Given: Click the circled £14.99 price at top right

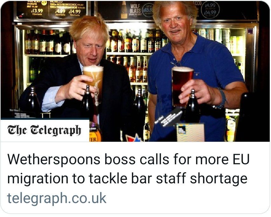Looking at the screenshot, I should [x=210, y=13].
